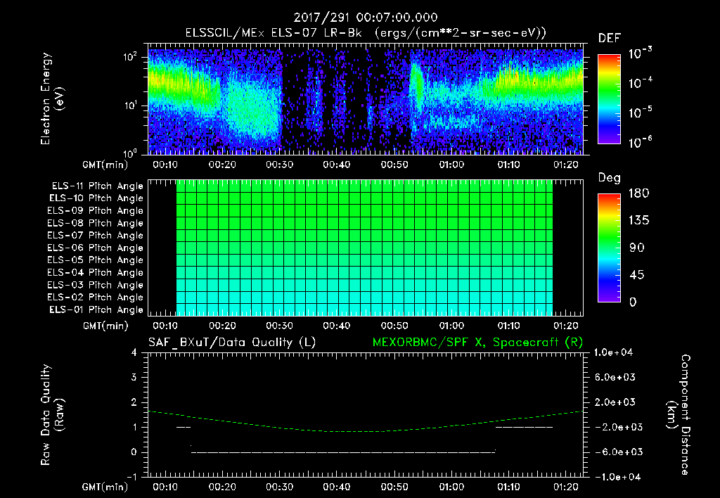This screenshot has height=498, width=720.
Task: Click the -1 tick on Raw Data Quality axis
Action: coord(131,477)
